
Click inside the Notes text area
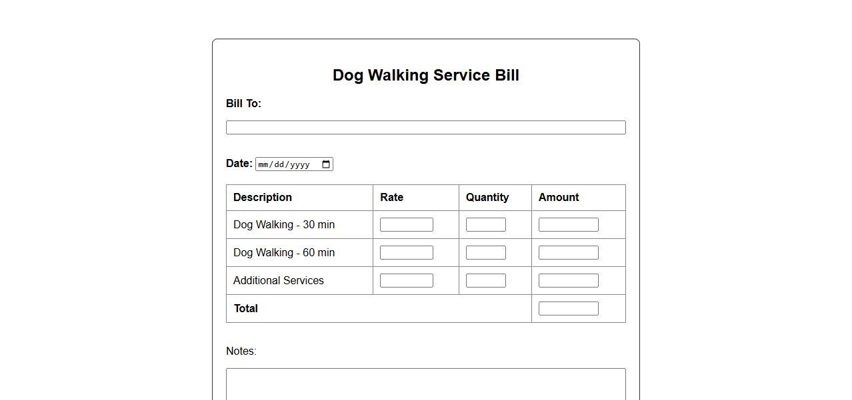point(425,385)
